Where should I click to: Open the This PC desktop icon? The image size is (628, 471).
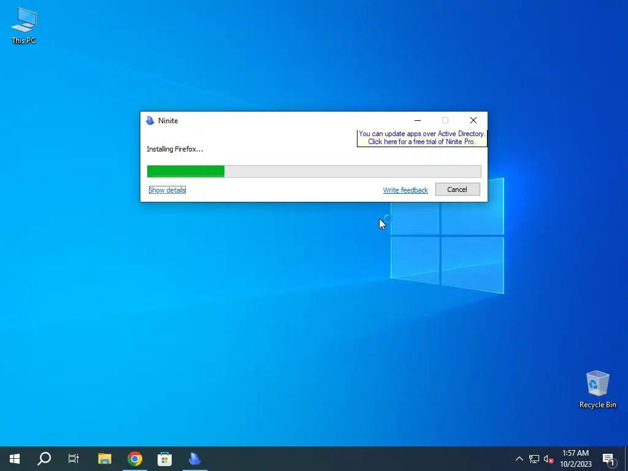tap(24, 25)
